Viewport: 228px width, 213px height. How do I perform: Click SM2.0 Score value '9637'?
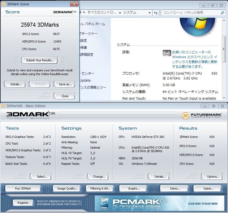[x=56, y=34]
